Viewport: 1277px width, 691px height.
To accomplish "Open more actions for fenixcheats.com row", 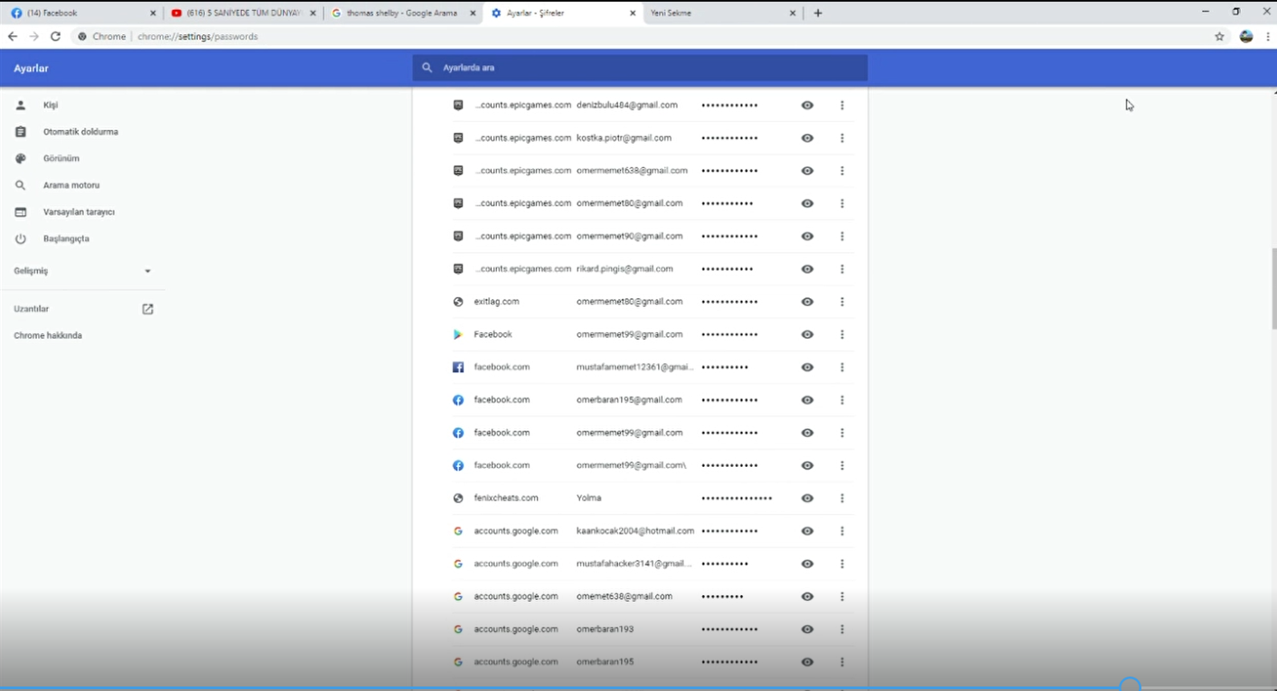I will 842,499.
